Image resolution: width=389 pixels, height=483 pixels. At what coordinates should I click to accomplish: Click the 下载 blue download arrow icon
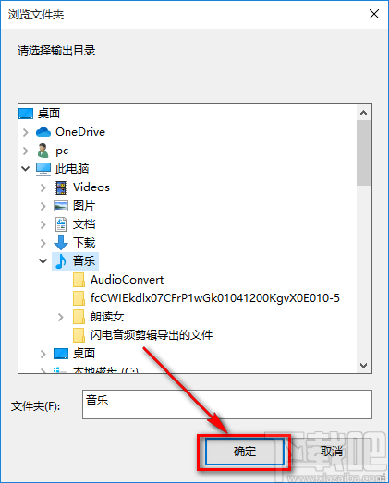pyautogui.click(x=61, y=243)
